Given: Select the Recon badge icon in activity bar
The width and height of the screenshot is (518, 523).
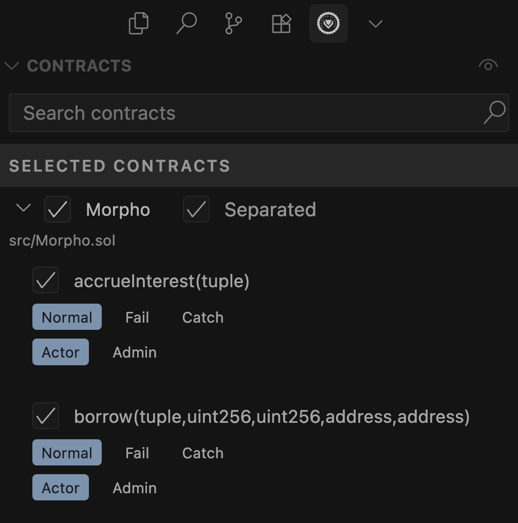Looking at the screenshot, I should tap(328, 23).
